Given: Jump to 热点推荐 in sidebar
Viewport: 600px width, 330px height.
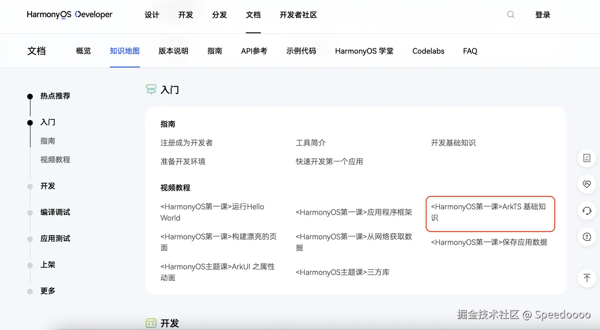Looking at the screenshot, I should [55, 96].
